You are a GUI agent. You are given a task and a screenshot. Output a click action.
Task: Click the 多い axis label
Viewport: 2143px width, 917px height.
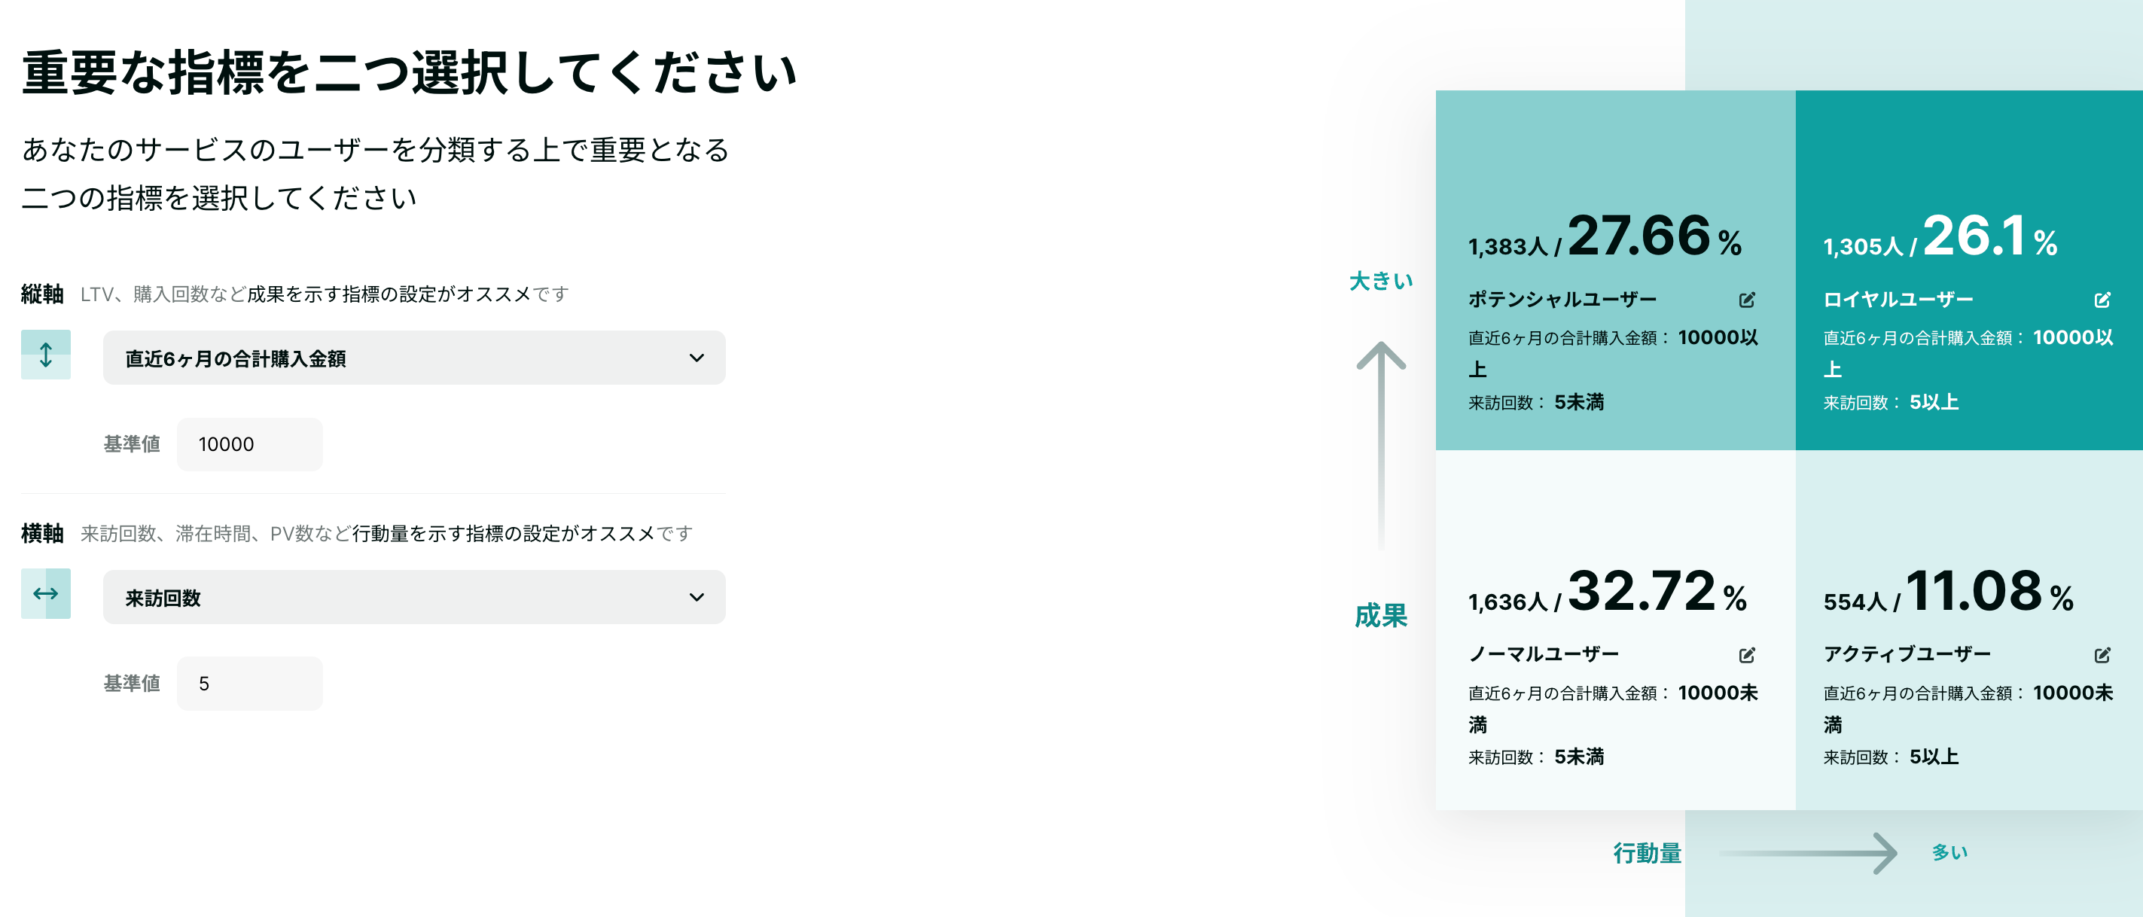1949,852
